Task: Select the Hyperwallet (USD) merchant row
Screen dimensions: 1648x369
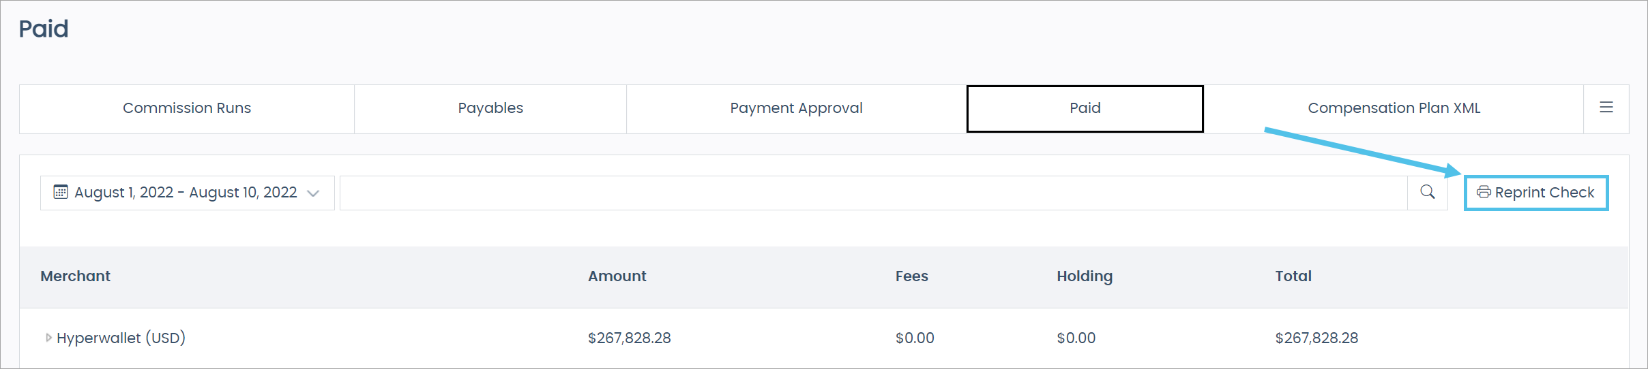Action: pyautogui.click(x=121, y=338)
